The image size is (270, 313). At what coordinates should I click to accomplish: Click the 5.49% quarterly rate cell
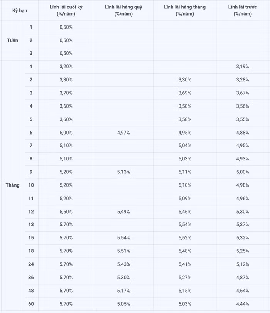pos(123,212)
